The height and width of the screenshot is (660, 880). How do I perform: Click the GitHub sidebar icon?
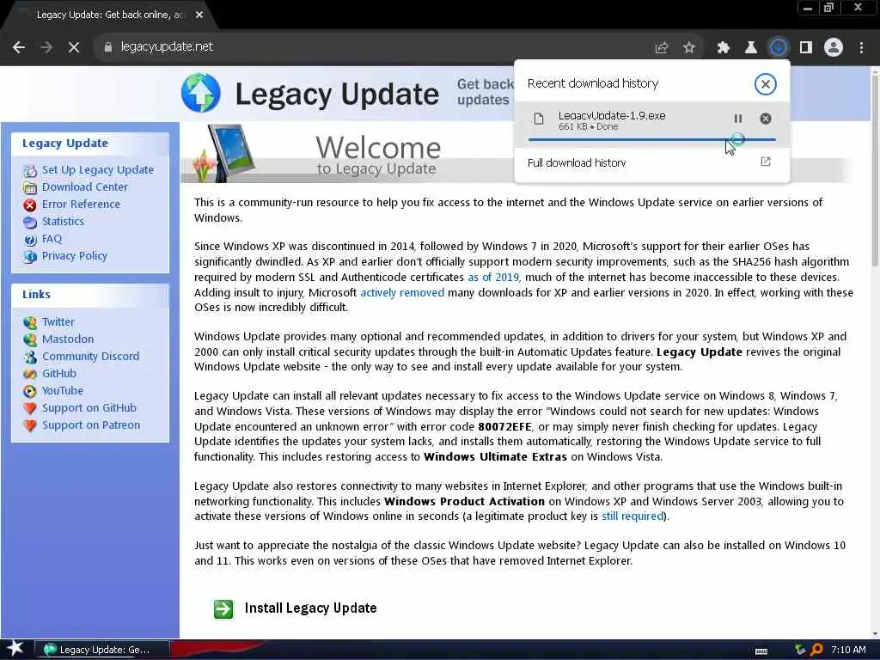tap(30, 375)
